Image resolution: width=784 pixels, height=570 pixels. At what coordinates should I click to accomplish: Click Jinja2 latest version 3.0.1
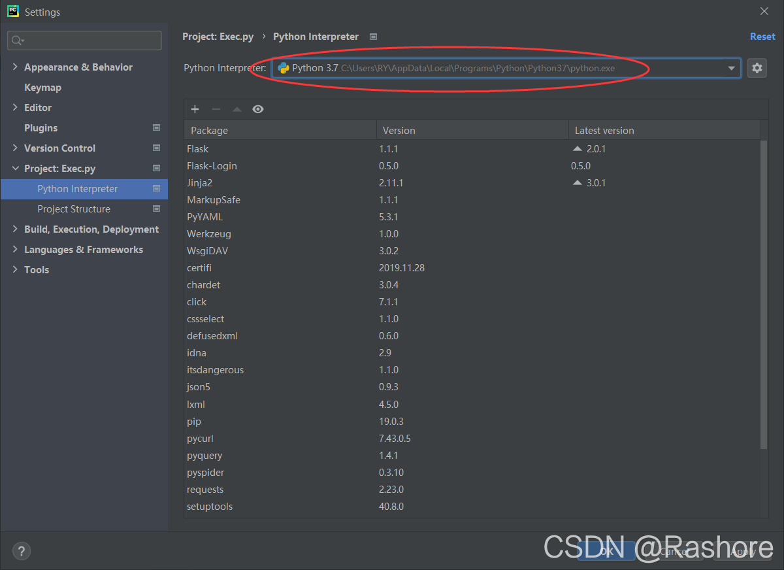596,183
